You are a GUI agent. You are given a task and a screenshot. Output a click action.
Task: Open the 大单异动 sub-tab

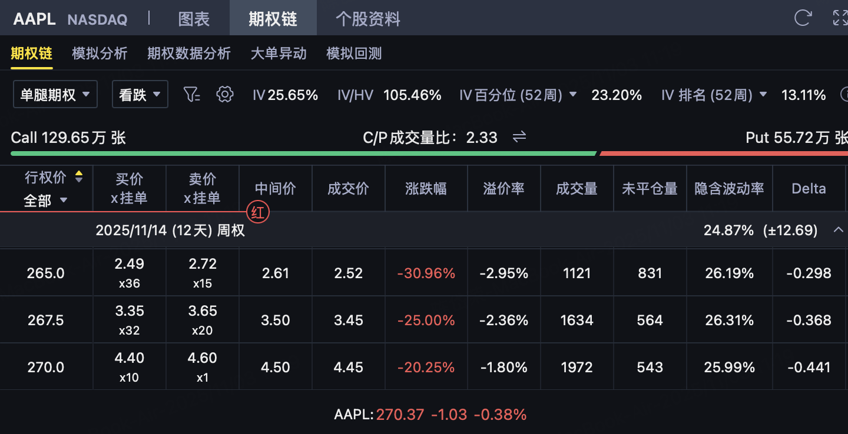tap(279, 54)
